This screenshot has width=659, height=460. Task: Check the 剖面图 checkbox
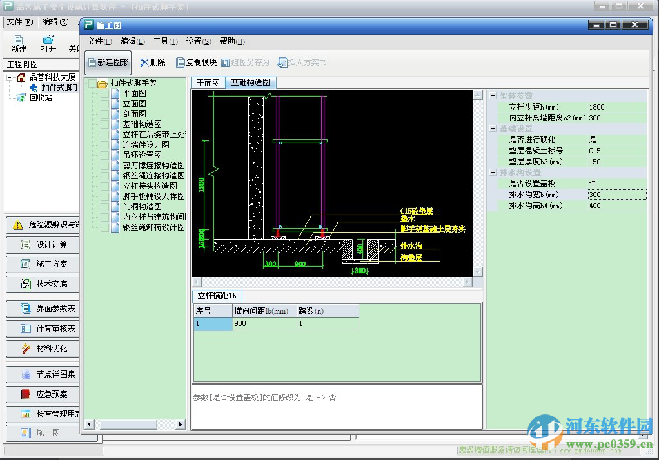point(104,114)
